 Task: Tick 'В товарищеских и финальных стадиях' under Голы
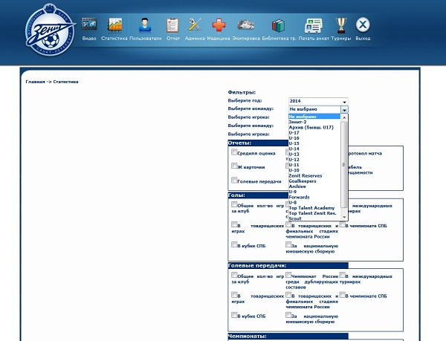288,225
